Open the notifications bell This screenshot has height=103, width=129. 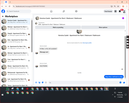[120, 11]
